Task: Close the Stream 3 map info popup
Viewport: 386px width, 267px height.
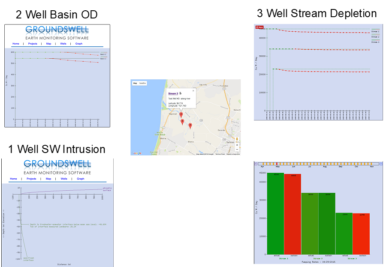Action: tap(193, 90)
